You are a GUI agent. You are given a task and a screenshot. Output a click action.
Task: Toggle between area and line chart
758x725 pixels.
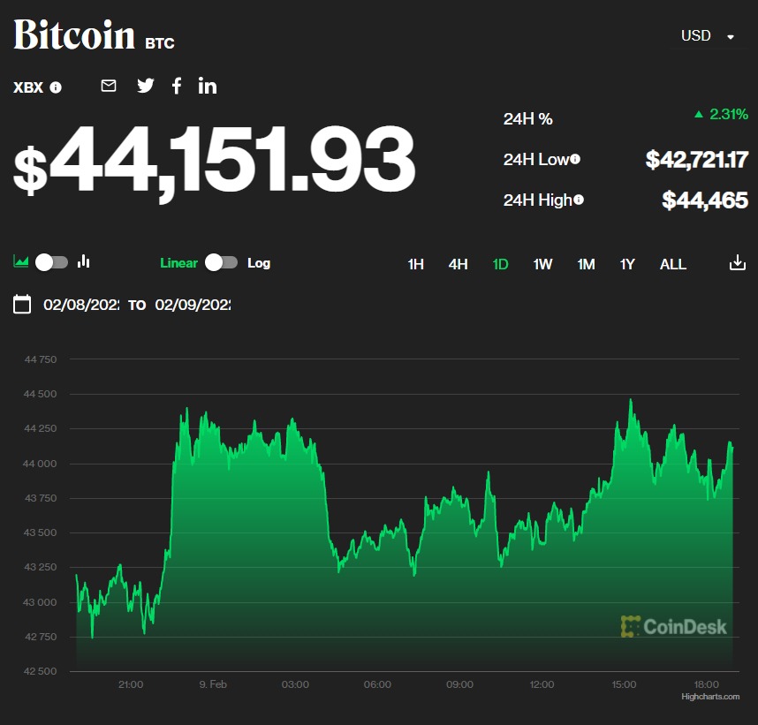point(51,262)
